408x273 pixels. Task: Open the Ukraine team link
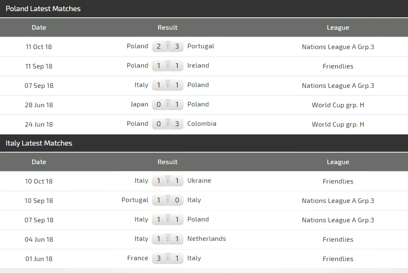(199, 181)
